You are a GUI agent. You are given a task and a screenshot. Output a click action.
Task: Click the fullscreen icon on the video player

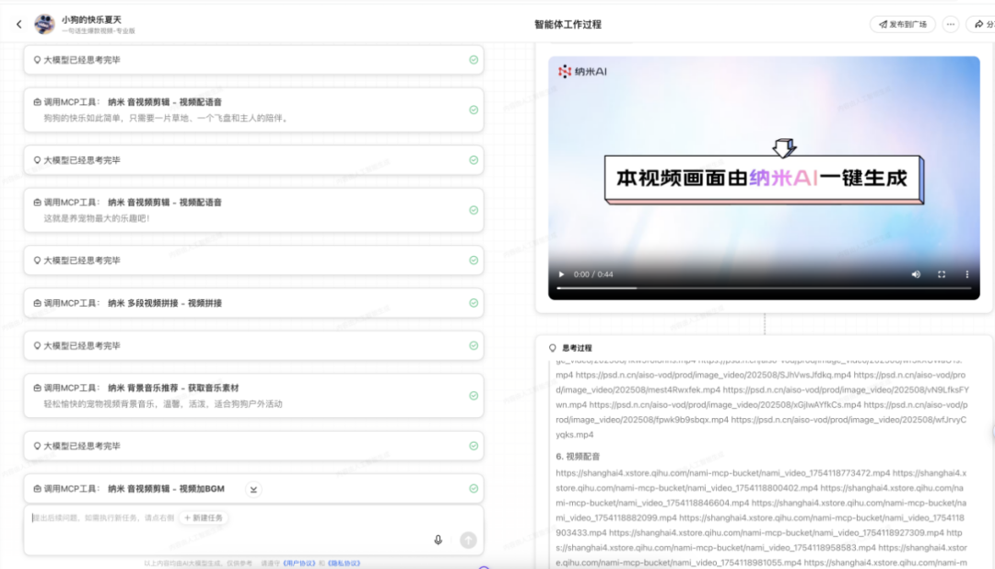942,273
